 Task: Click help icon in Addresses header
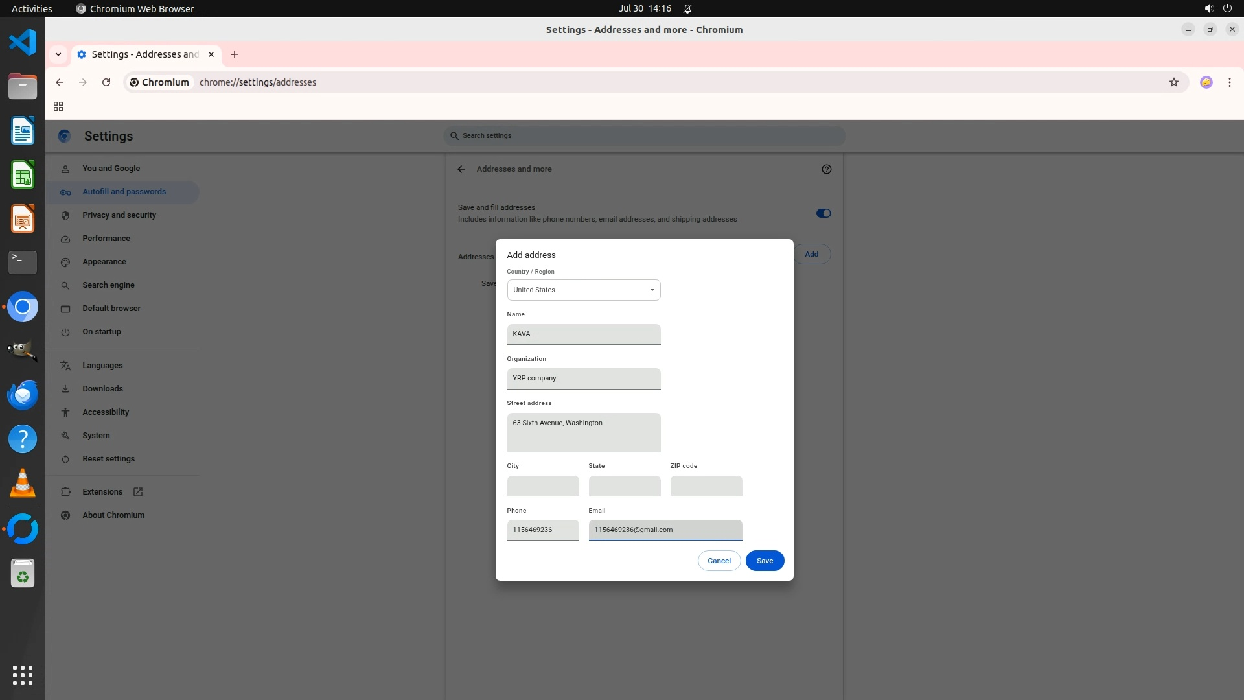pyautogui.click(x=826, y=169)
